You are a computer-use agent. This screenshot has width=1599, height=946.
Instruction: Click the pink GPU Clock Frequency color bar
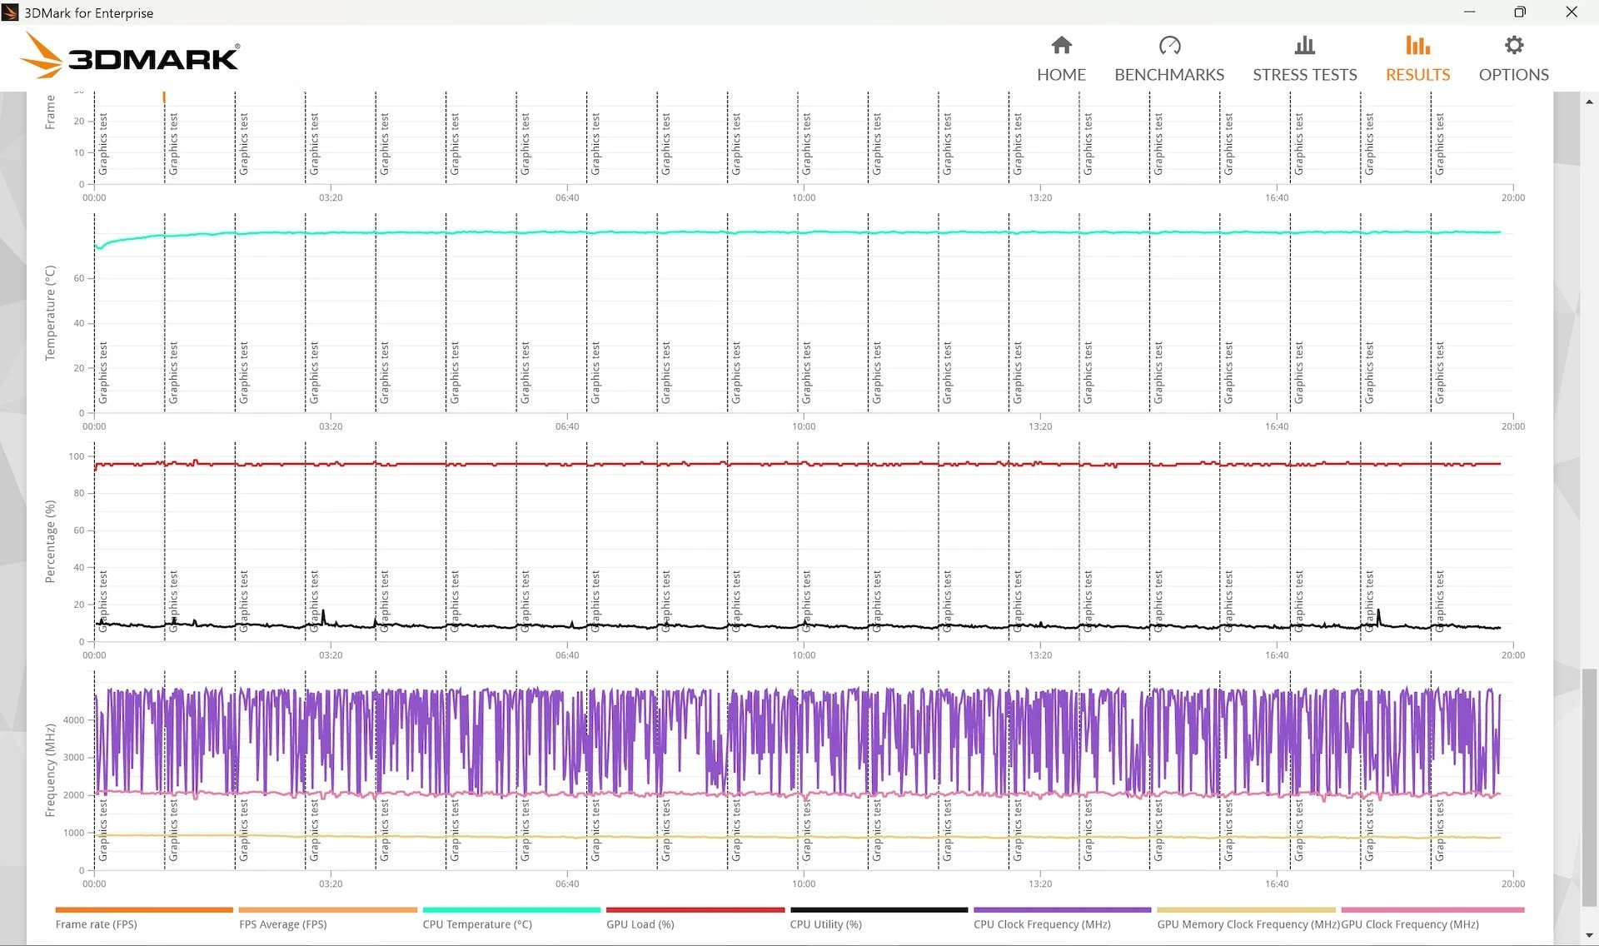pyautogui.click(x=1432, y=909)
